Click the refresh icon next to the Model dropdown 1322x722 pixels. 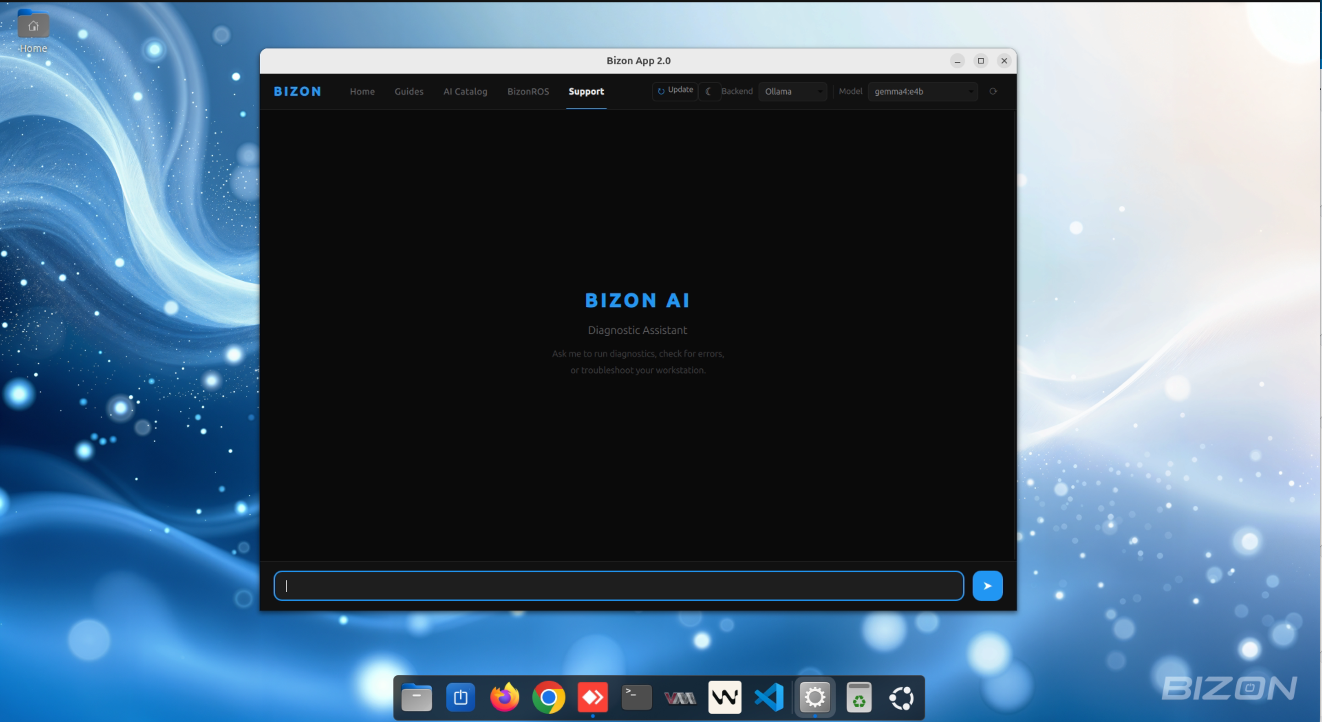993,91
